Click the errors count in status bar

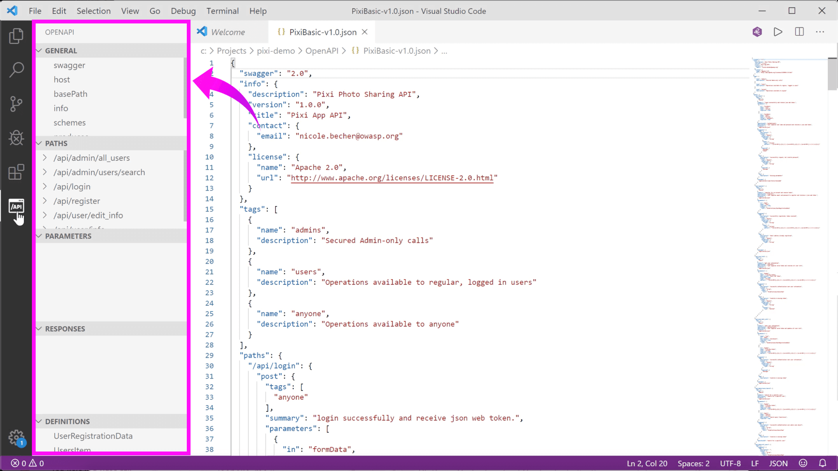18,463
